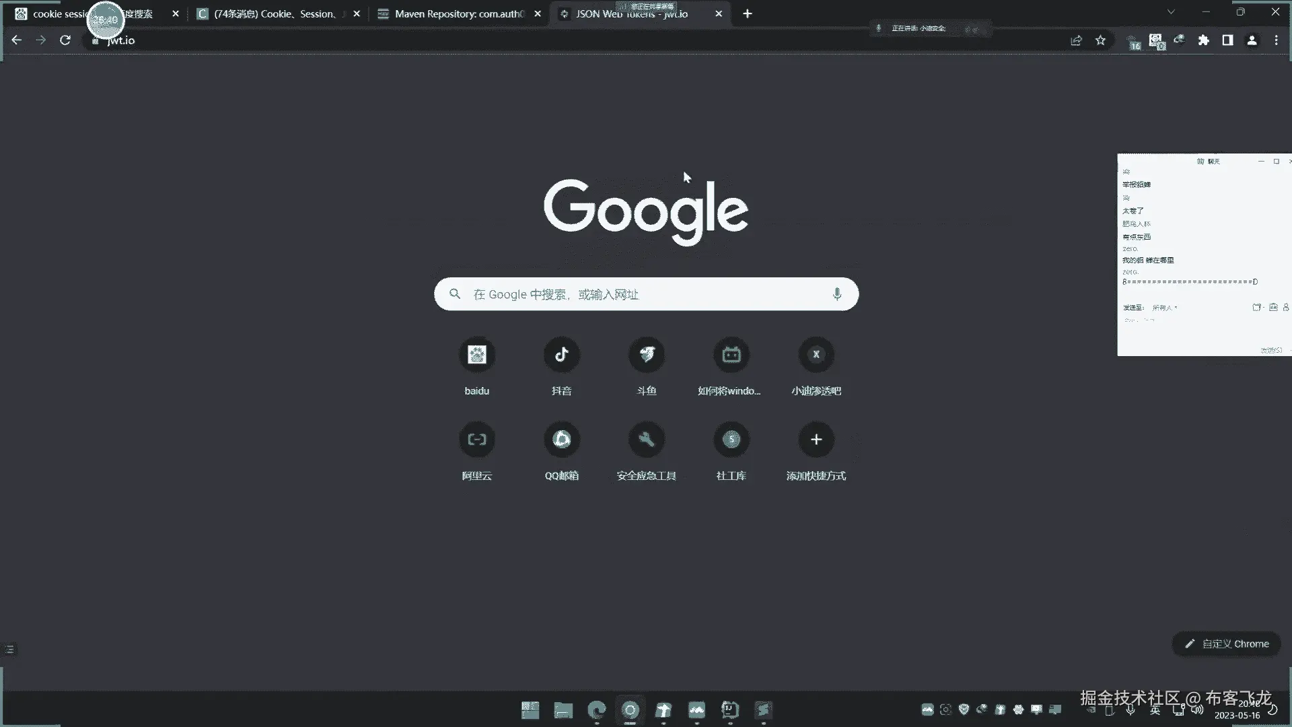
Task: Open the 安全应急工具 shortcut tile
Action: [x=646, y=440]
